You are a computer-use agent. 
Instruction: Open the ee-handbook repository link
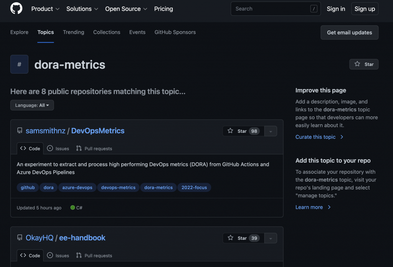[82, 238]
